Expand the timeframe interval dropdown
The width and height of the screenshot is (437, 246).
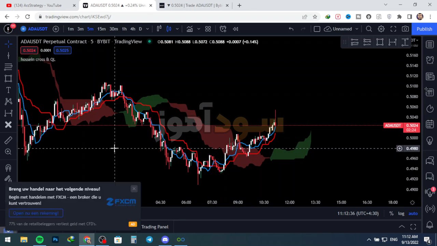[x=147, y=29]
